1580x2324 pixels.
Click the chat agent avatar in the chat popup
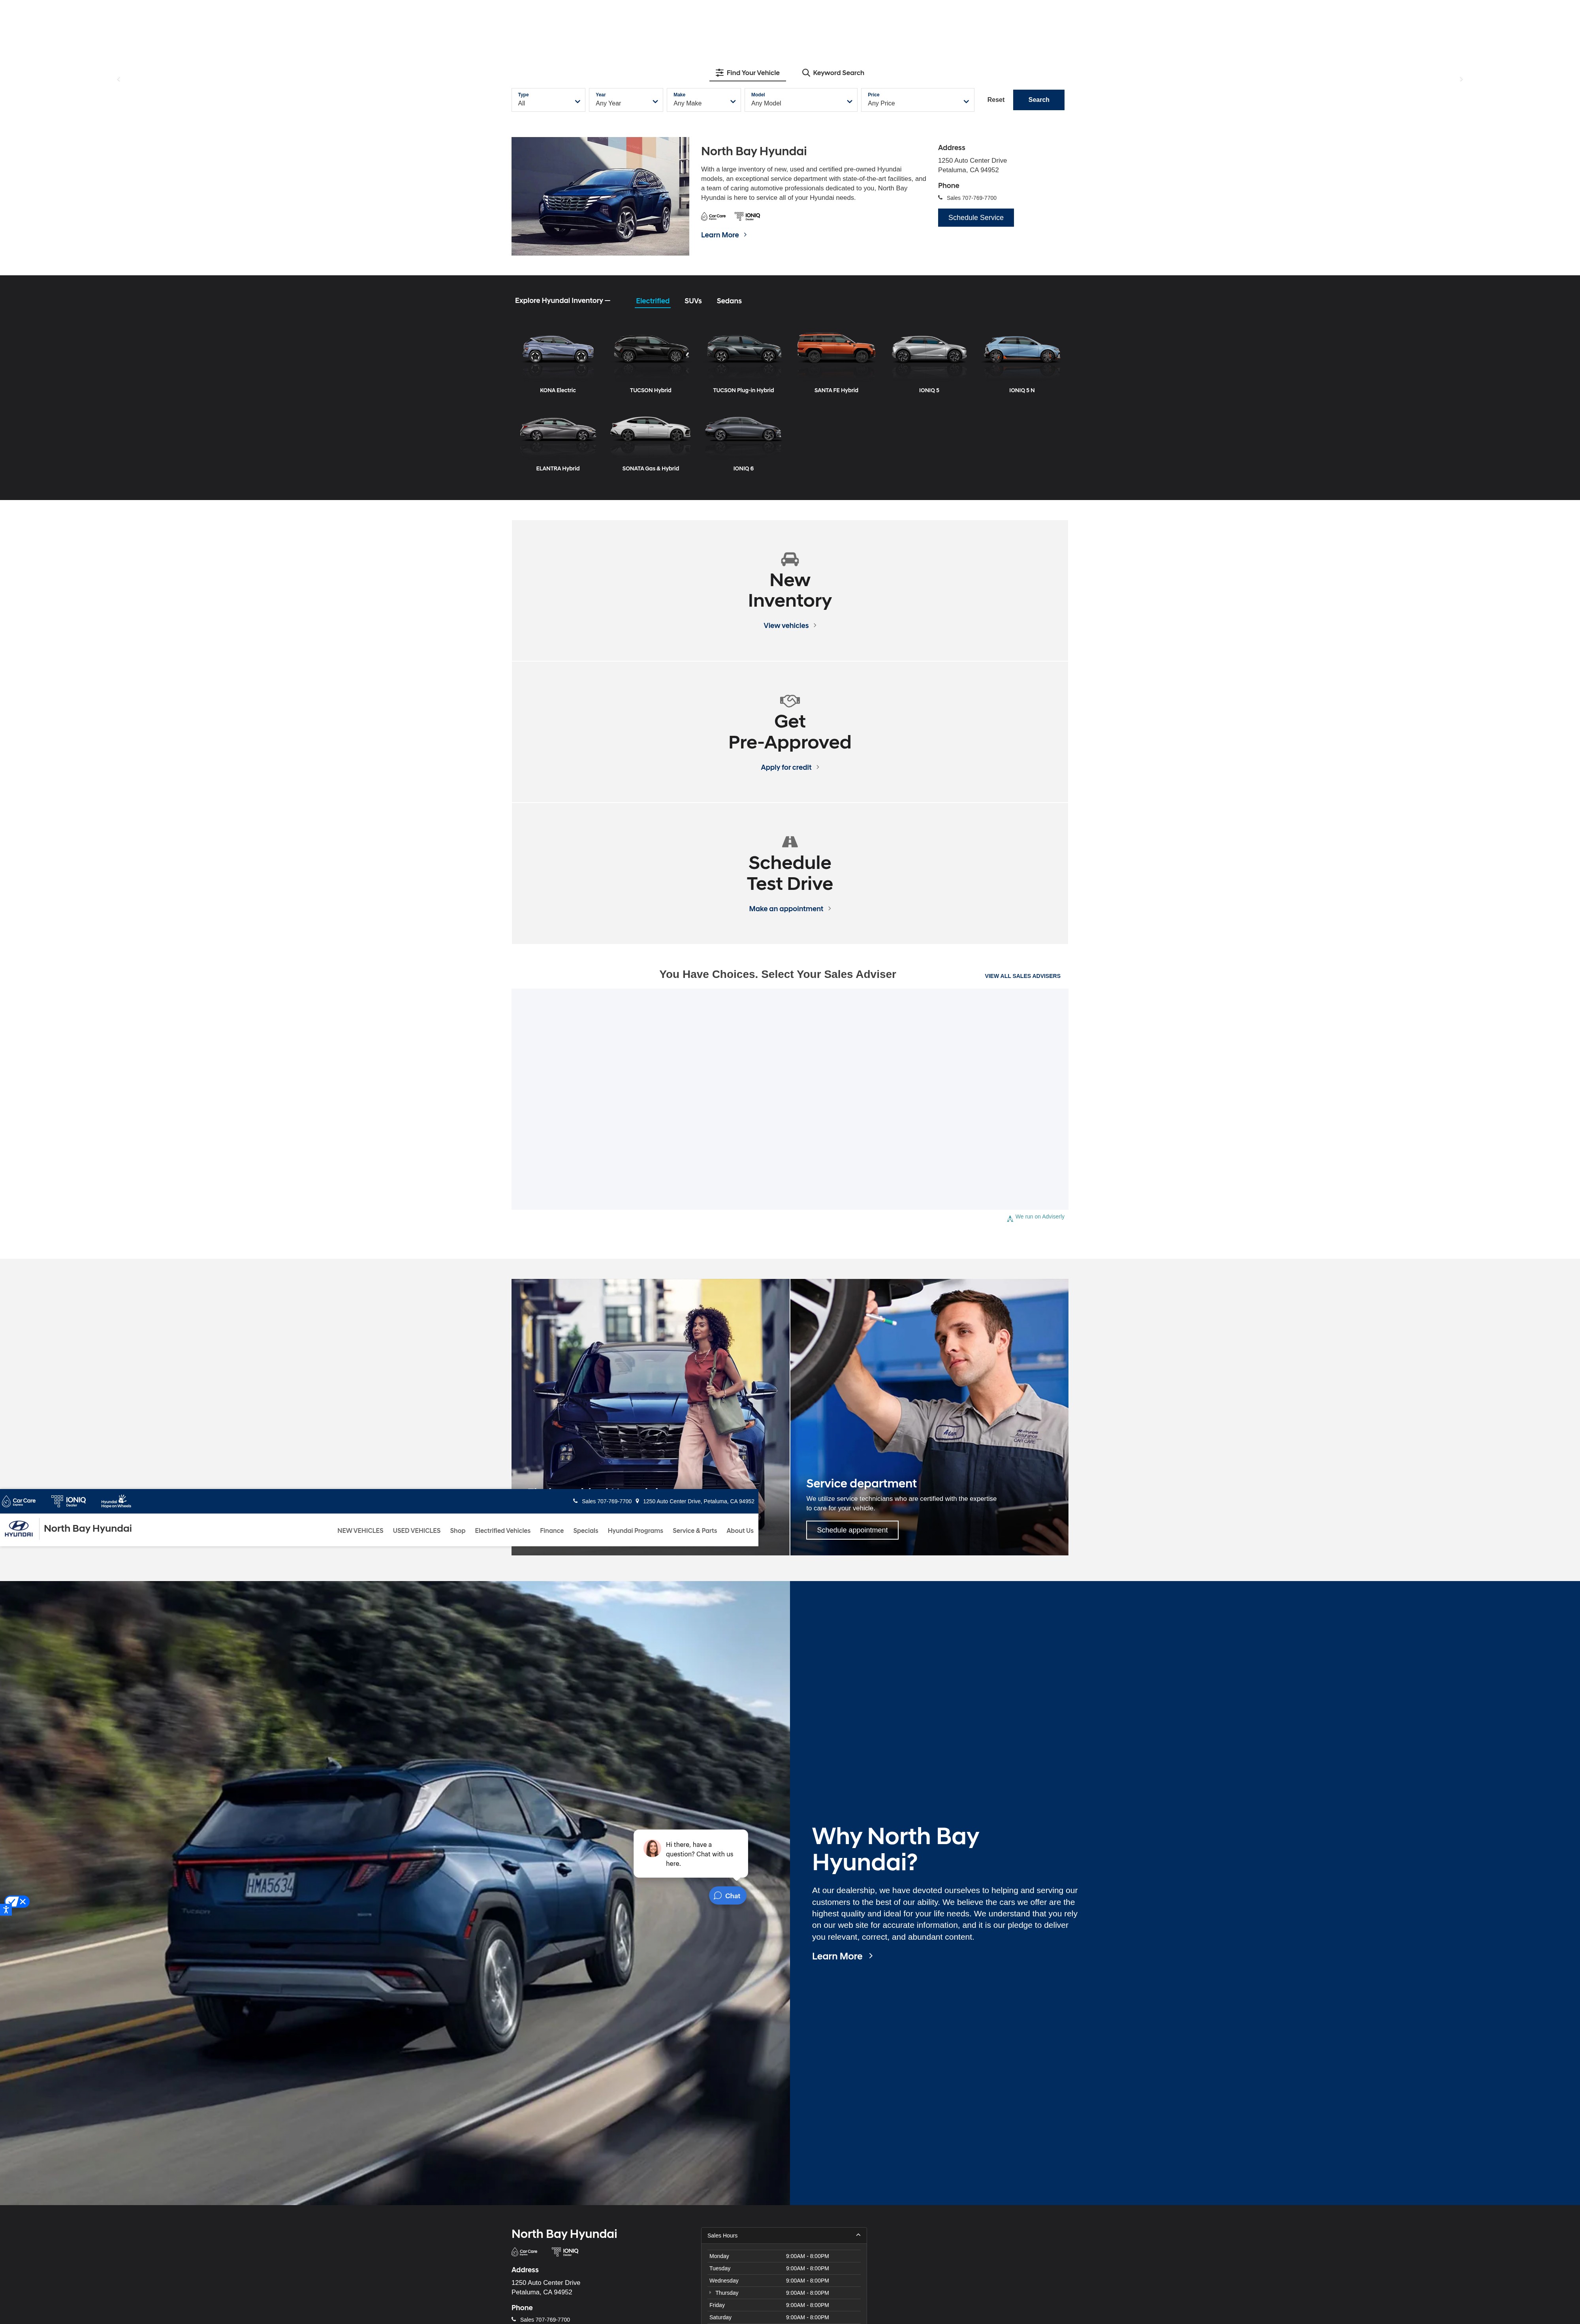652,1849
